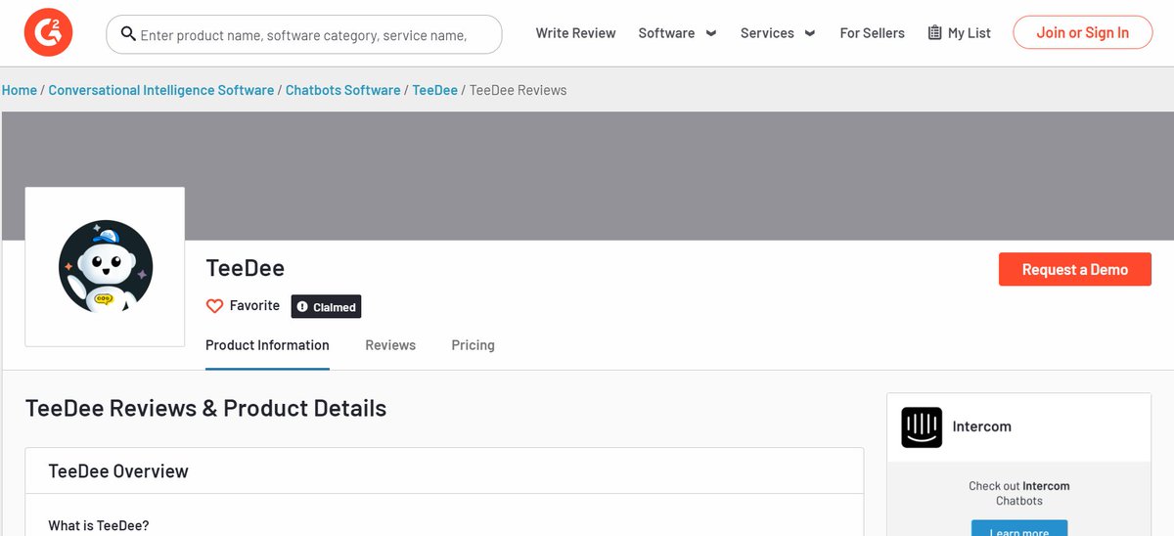Click the Favorite heart icon

tap(214, 306)
